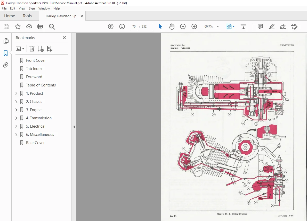Activate the hand pan tool
Screen dimensions: 307x221
(x=172, y=26)
